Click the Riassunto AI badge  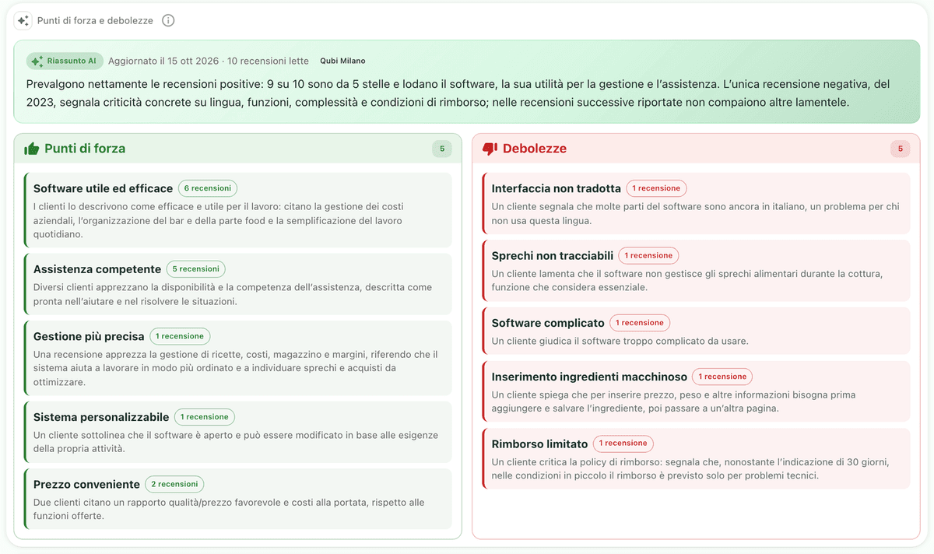pyautogui.click(x=65, y=61)
